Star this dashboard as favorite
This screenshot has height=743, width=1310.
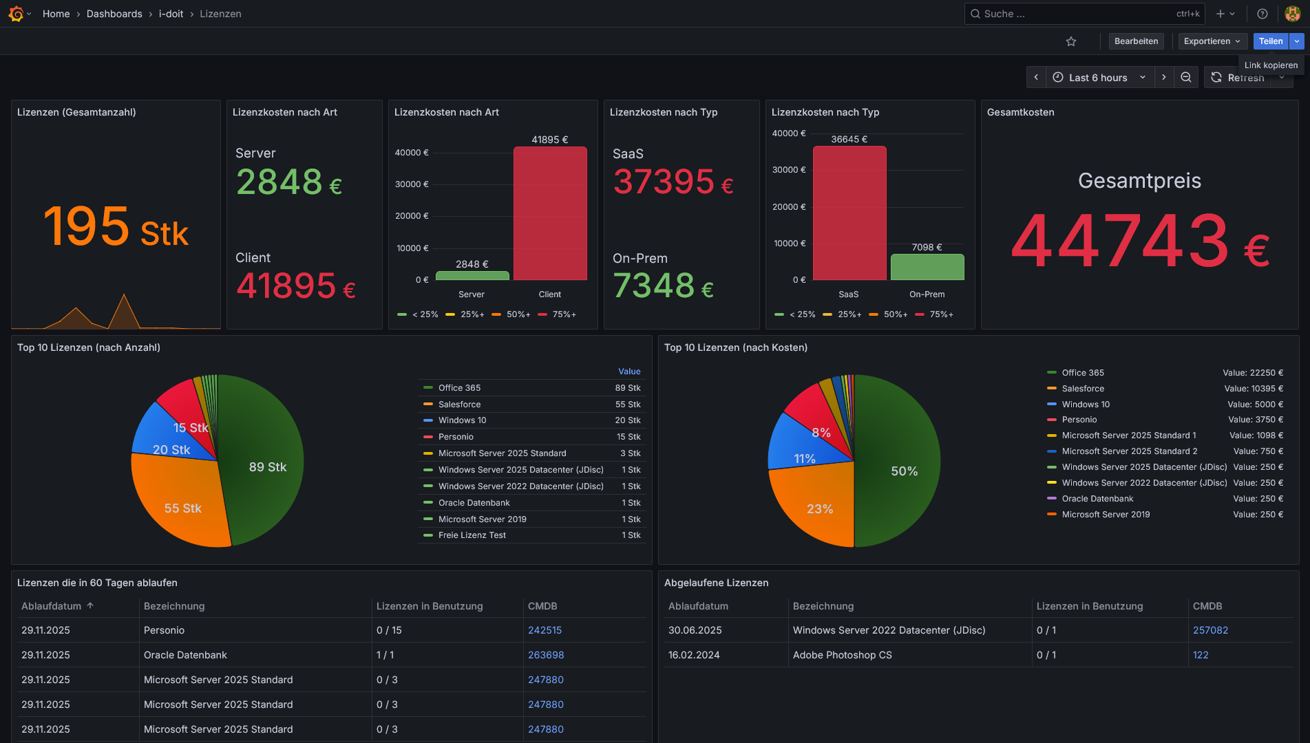click(x=1071, y=41)
